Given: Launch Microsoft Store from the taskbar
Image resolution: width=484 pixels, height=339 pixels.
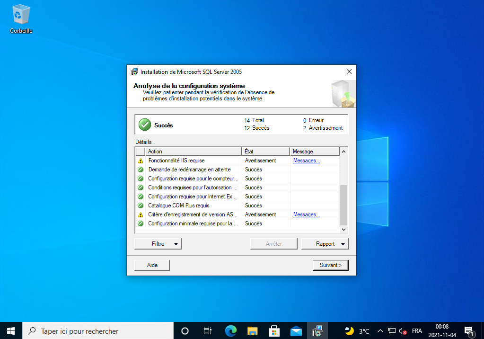Looking at the screenshot, I should click(x=274, y=330).
